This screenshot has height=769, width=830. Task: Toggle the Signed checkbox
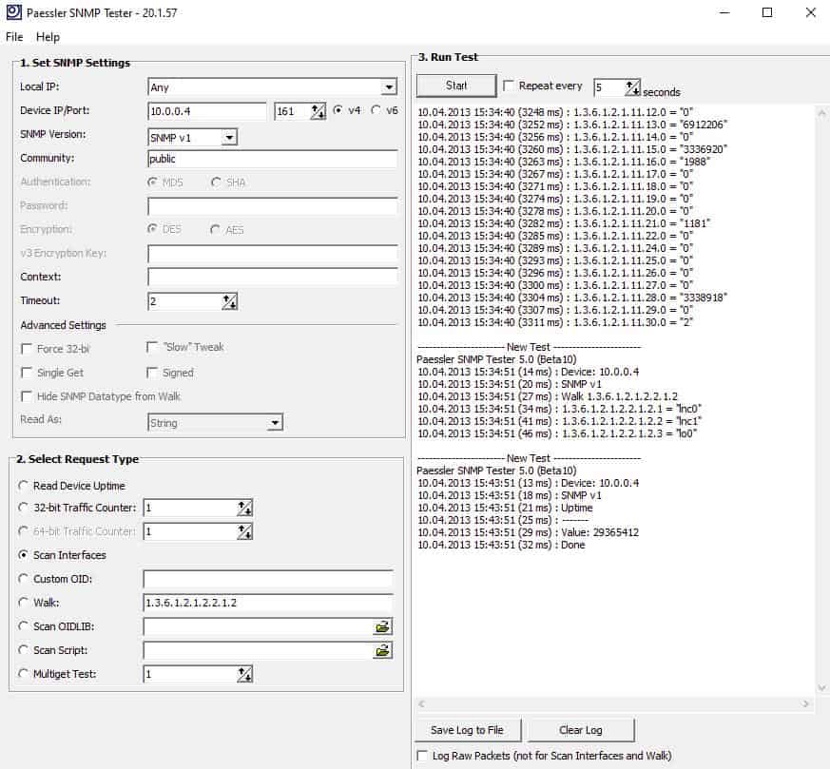[152, 374]
